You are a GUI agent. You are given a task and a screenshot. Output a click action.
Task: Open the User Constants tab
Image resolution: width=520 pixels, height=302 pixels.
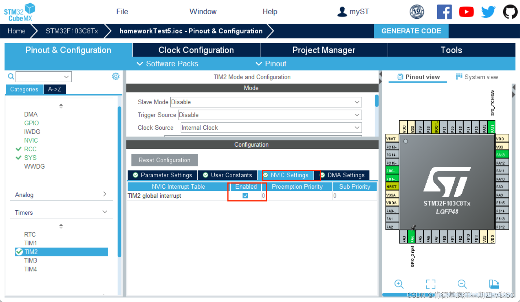pos(227,175)
